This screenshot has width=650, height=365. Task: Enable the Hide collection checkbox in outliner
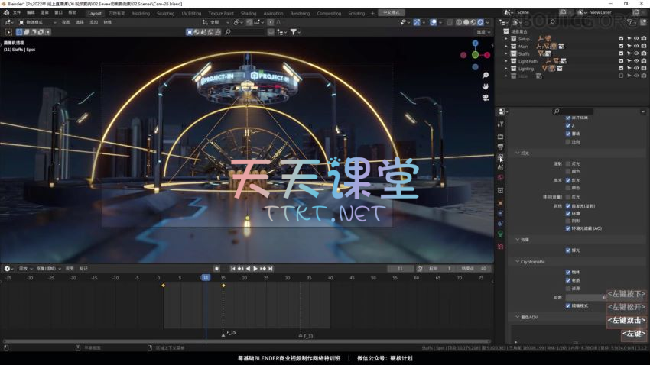tap(621, 76)
